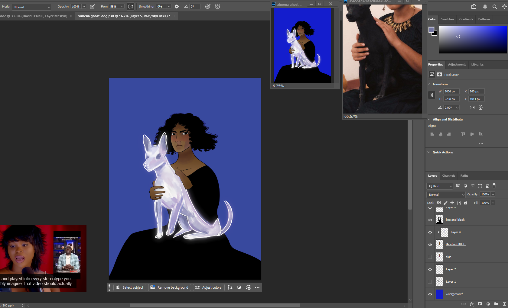
Task: Open layer Opacity dropdown arrow
Action: (x=493, y=194)
